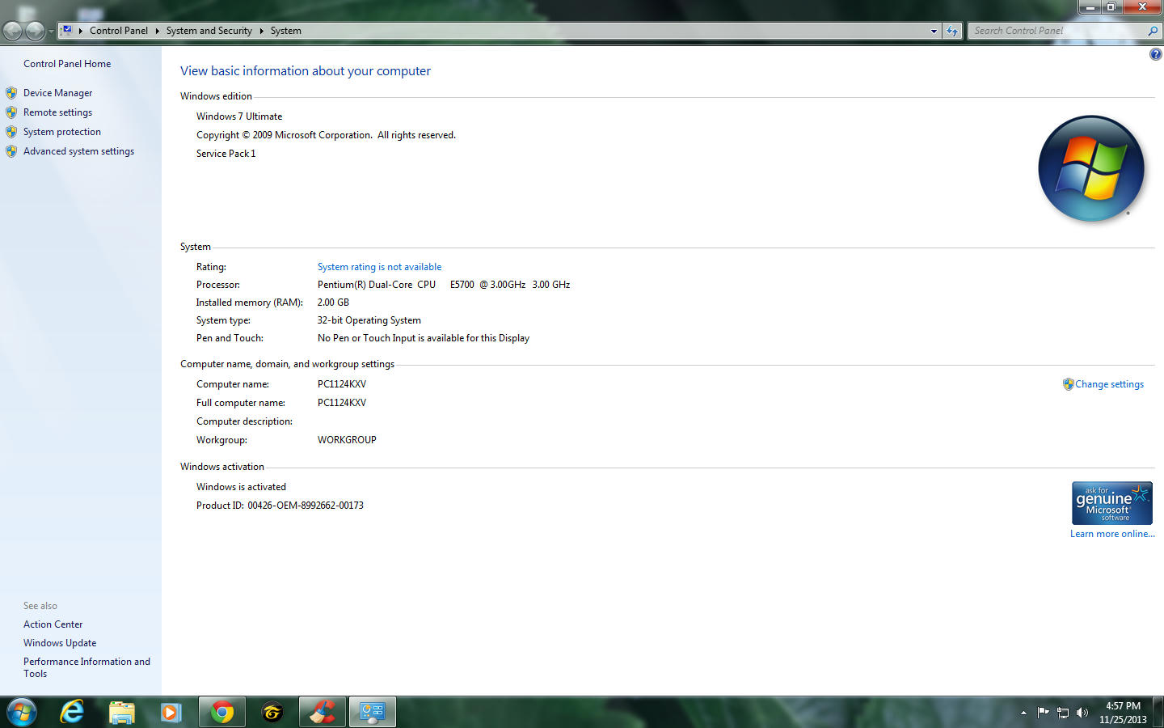Click the Product ID text
The width and height of the screenshot is (1164, 728).
280,506
